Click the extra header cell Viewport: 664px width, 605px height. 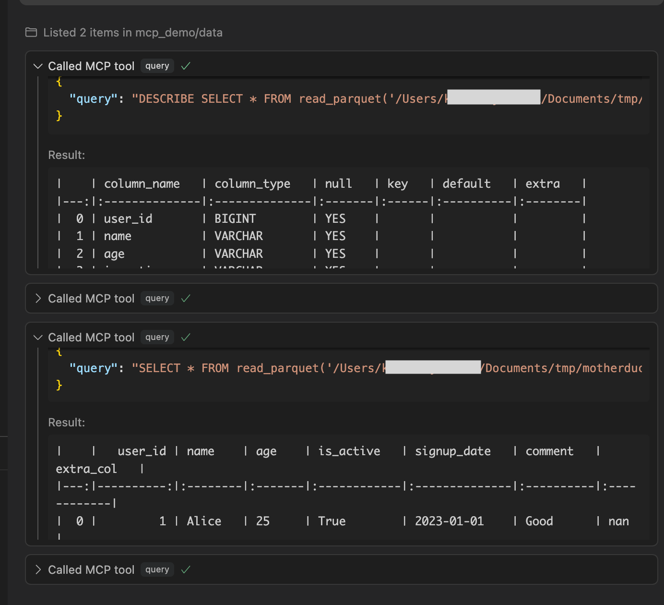coord(543,184)
